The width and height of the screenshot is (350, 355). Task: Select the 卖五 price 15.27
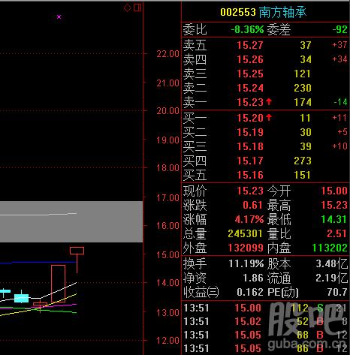click(x=250, y=45)
